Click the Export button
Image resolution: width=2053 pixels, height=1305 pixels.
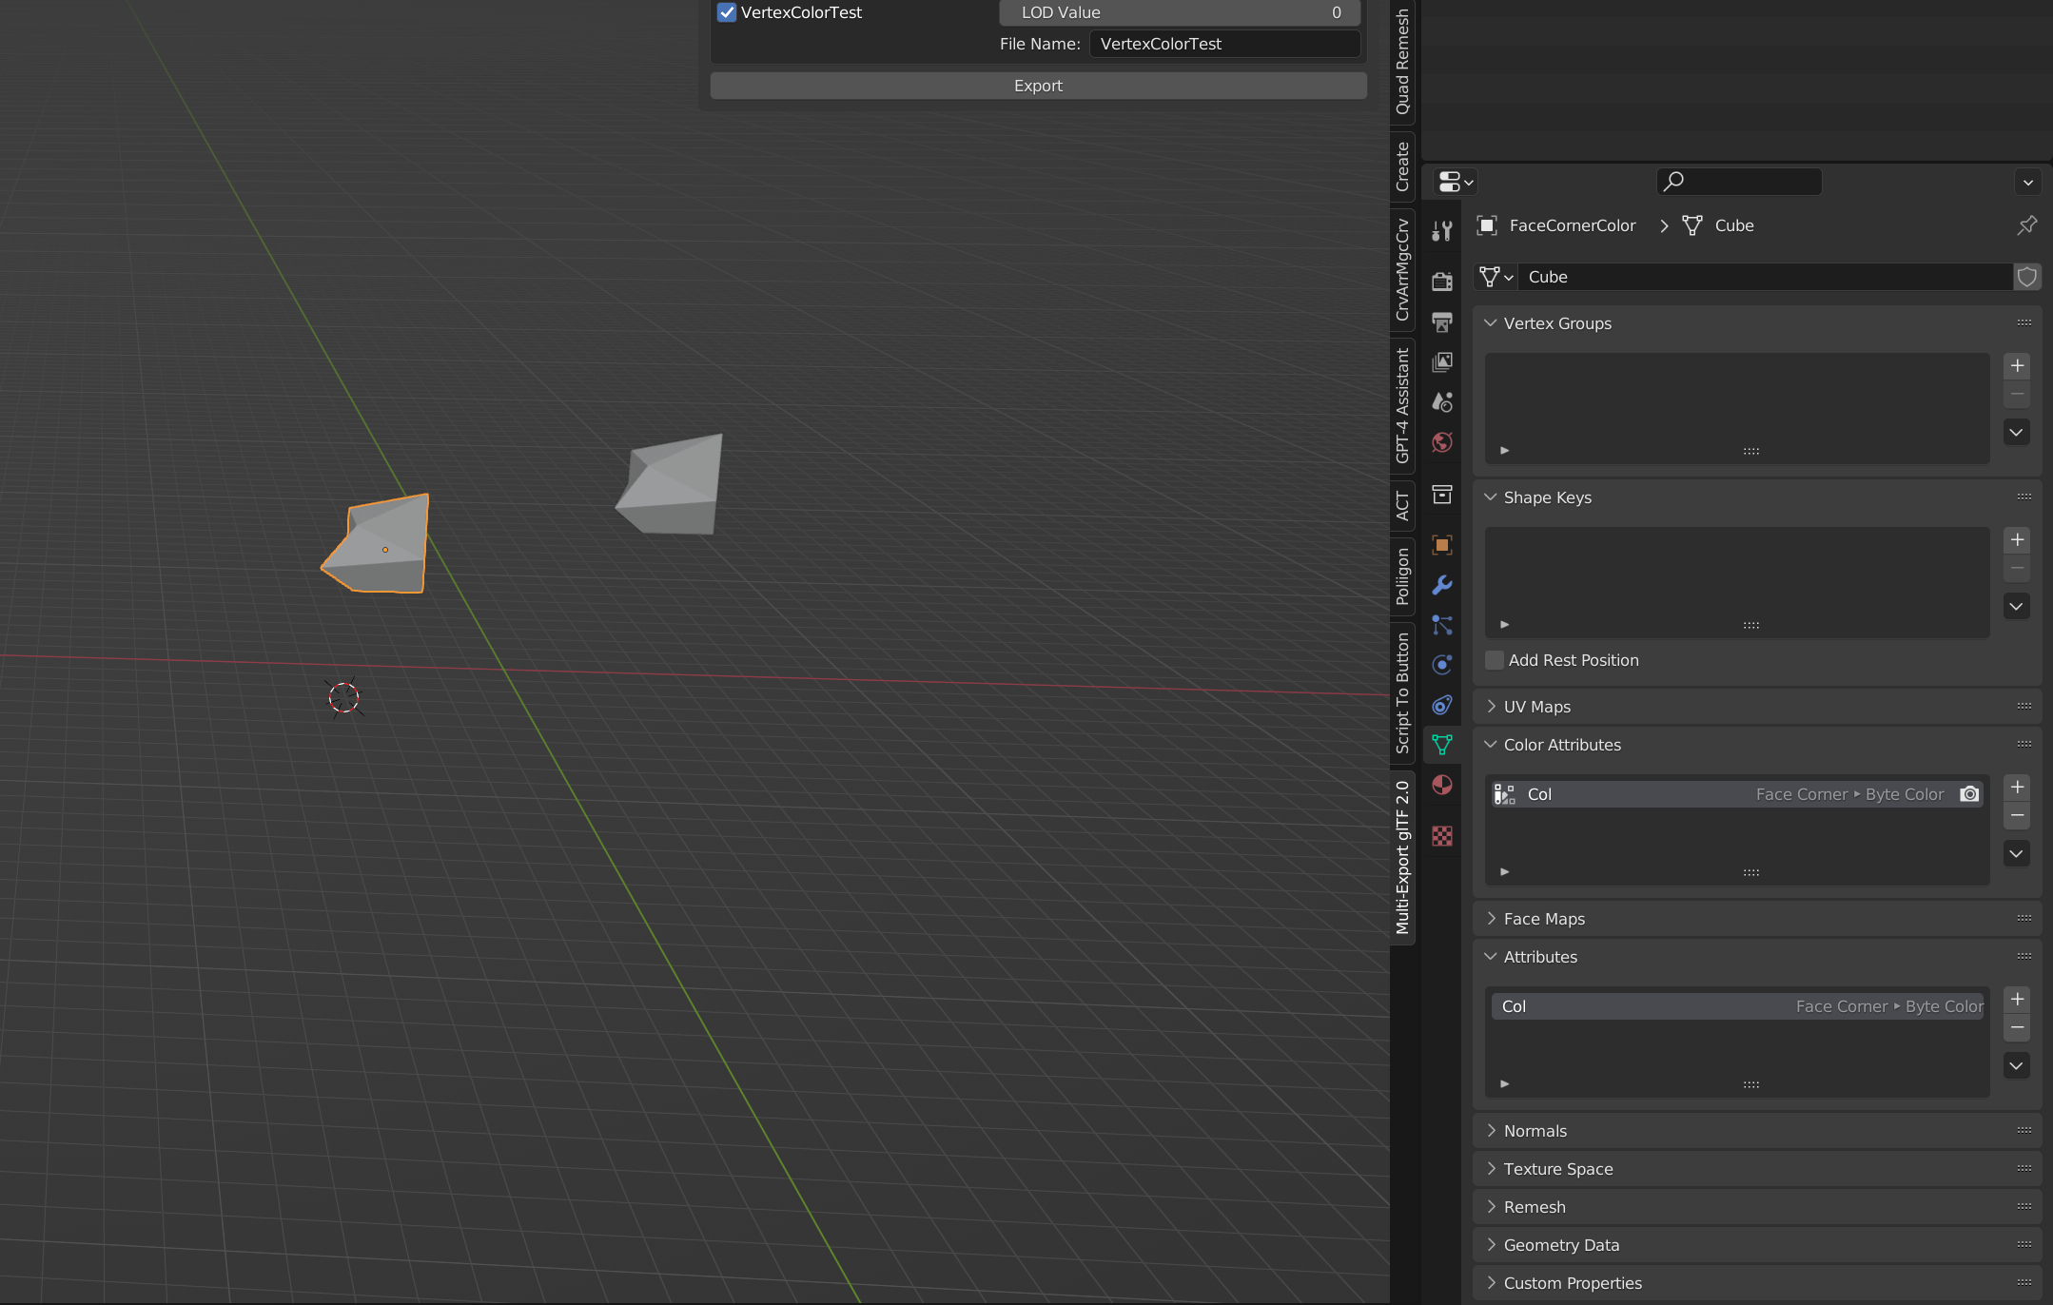click(1037, 85)
